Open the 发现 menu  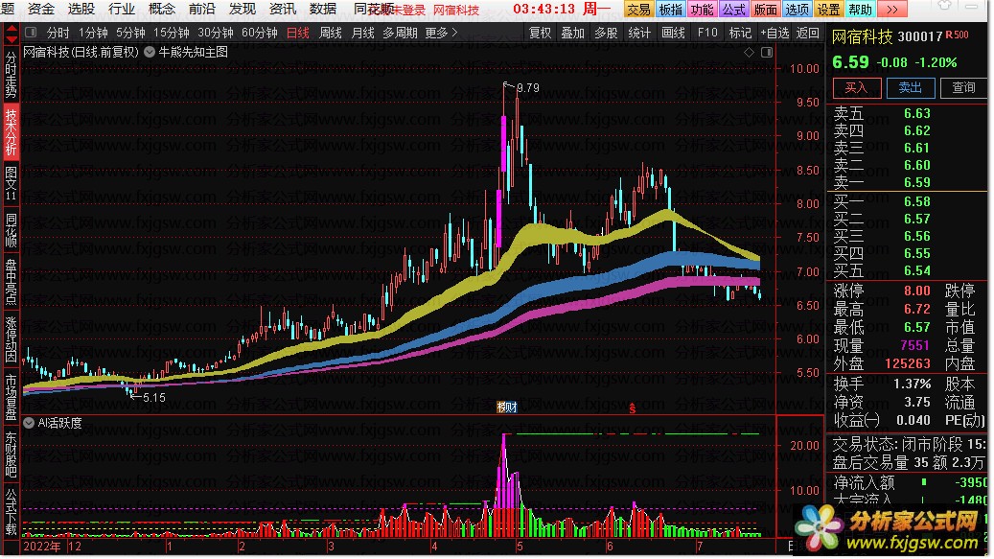[x=243, y=9]
